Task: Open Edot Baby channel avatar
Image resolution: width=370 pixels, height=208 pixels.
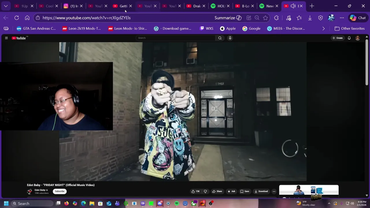Action: click(x=29, y=191)
